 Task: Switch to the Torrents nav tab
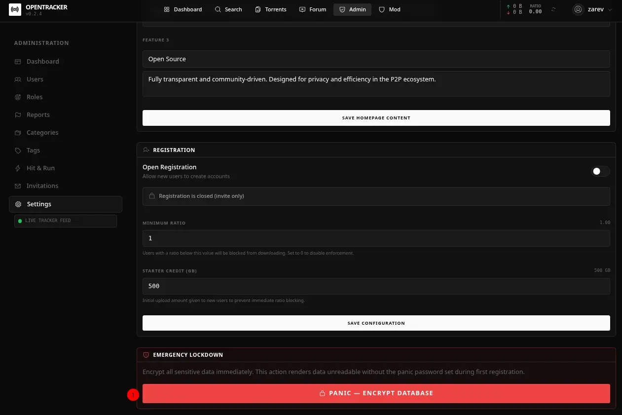tap(271, 9)
